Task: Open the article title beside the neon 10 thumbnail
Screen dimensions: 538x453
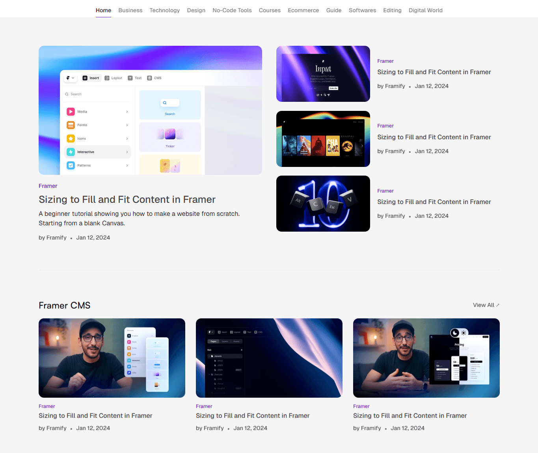Action: pyautogui.click(x=434, y=202)
